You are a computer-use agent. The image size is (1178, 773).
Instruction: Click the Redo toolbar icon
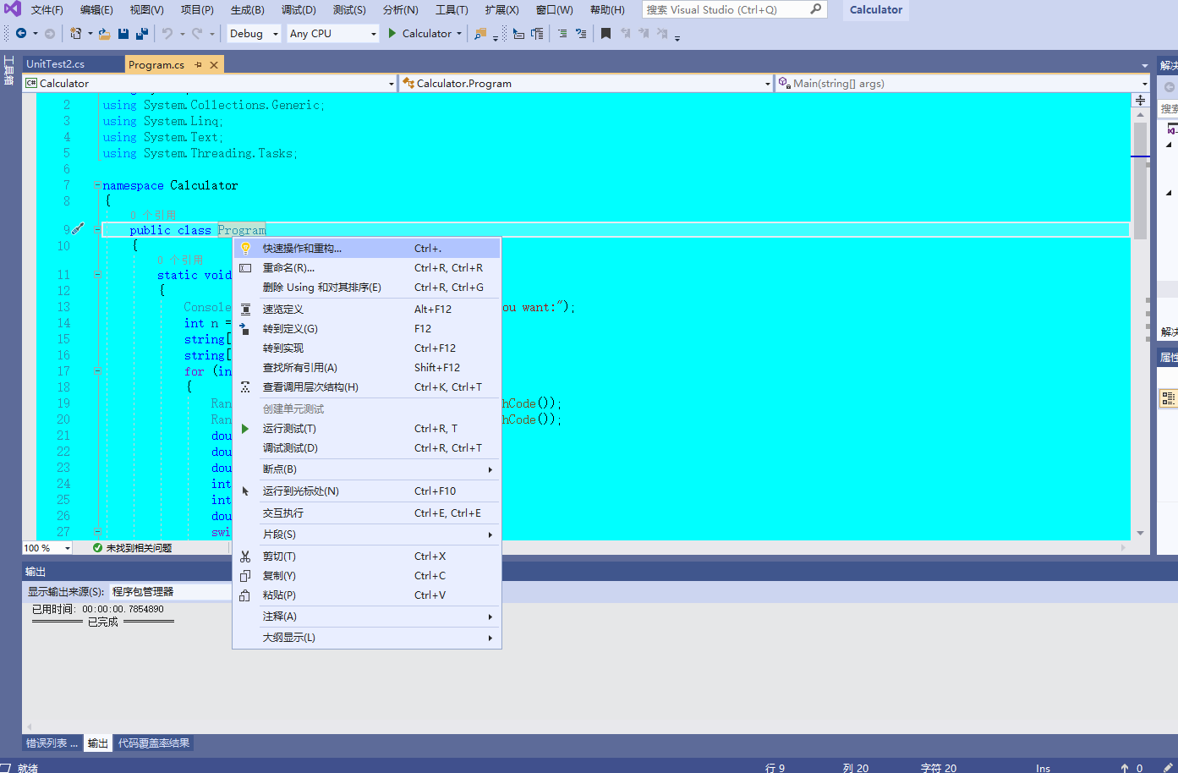tap(196, 34)
